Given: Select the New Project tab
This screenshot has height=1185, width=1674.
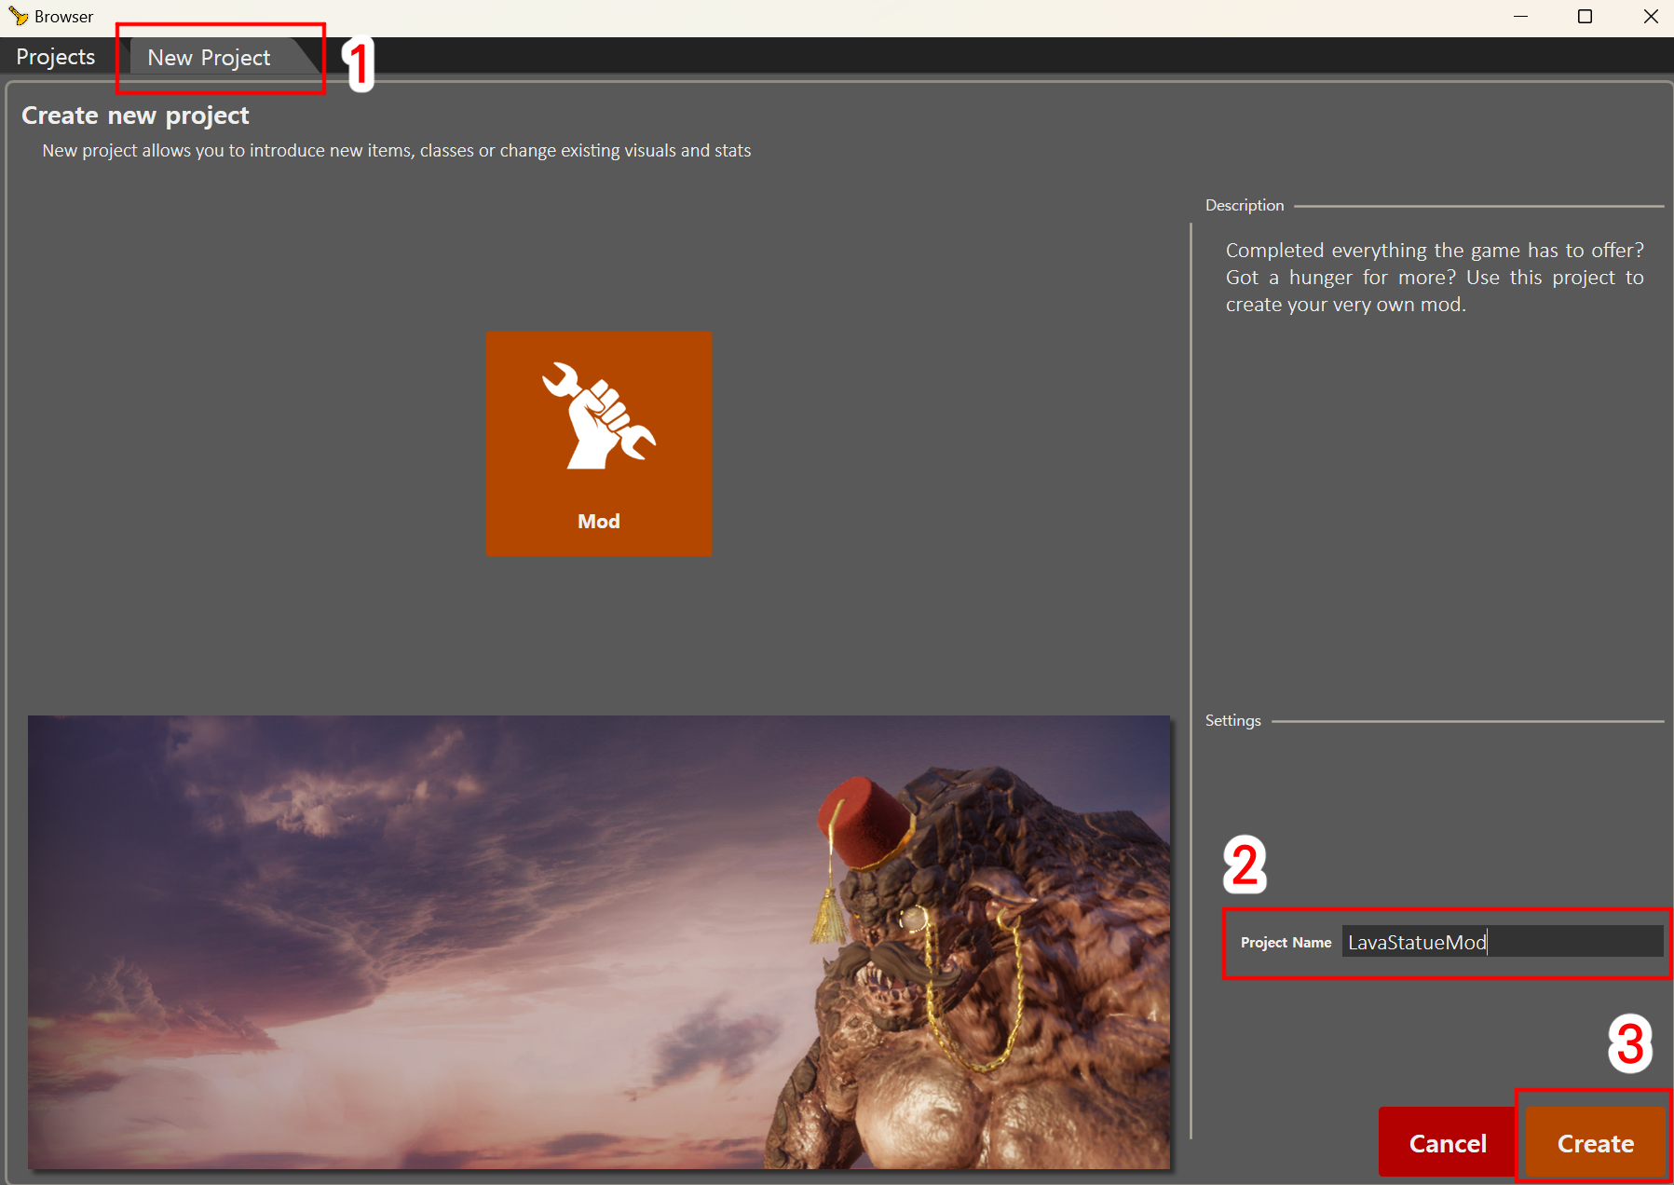Looking at the screenshot, I should click(210, 58).
